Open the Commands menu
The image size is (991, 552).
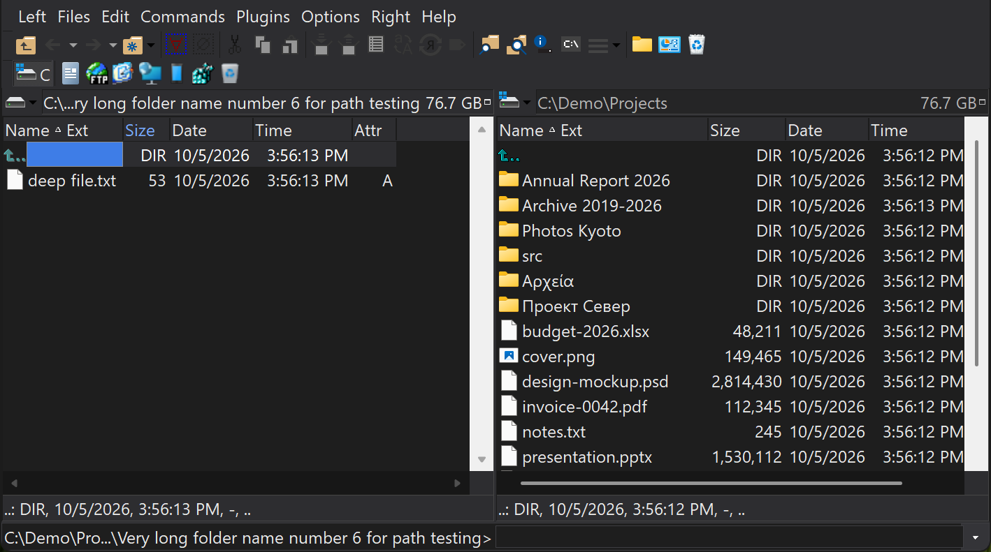tap(182, 17)
